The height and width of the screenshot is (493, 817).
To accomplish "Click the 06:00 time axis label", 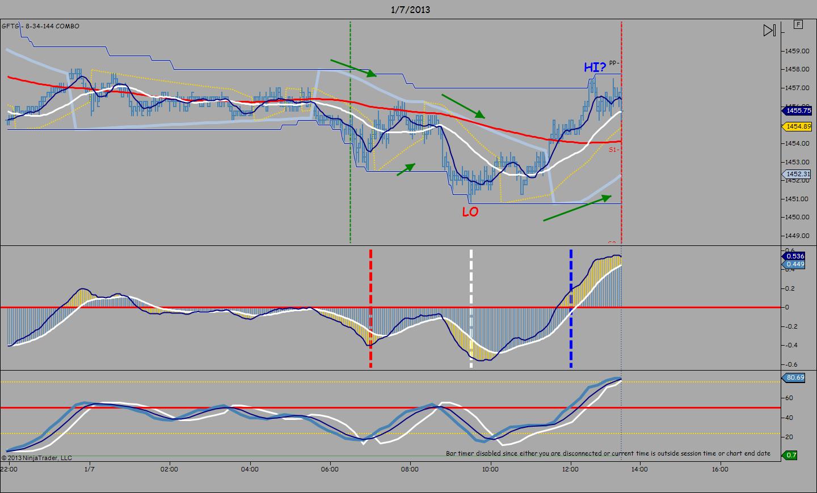I will tap(330, 469).
